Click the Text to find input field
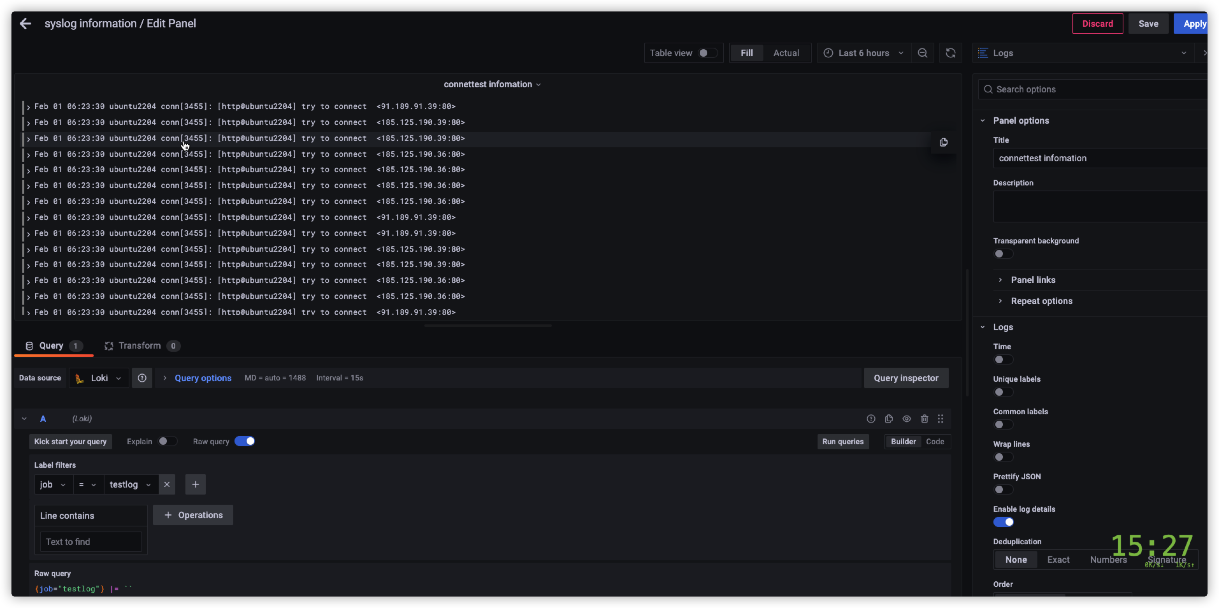This screenshot has width=1219, height=608. (x=90, y=541)
